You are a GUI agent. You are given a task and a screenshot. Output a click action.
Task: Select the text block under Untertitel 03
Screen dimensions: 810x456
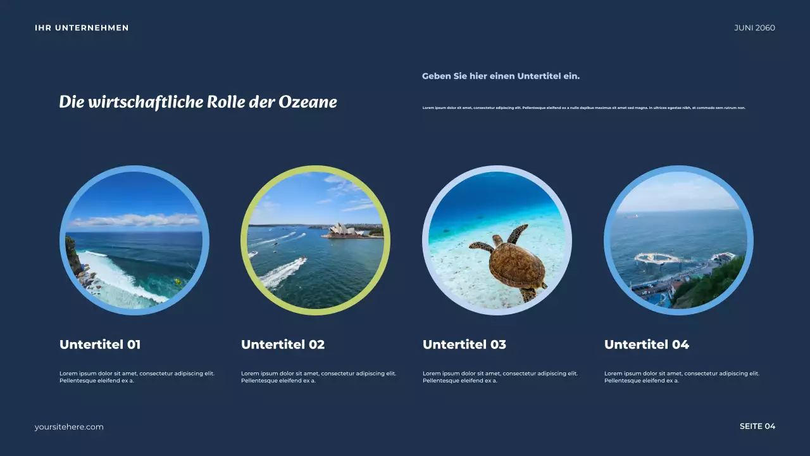[x=501, y=377]
